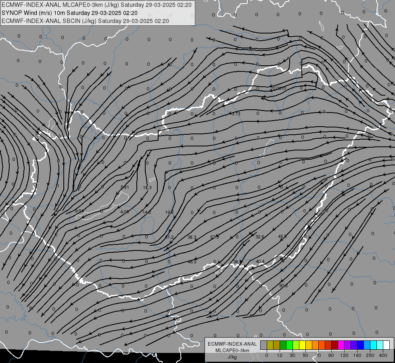
Task: Click the 400 tick label on legend scale
Action: tap(383, 355)
